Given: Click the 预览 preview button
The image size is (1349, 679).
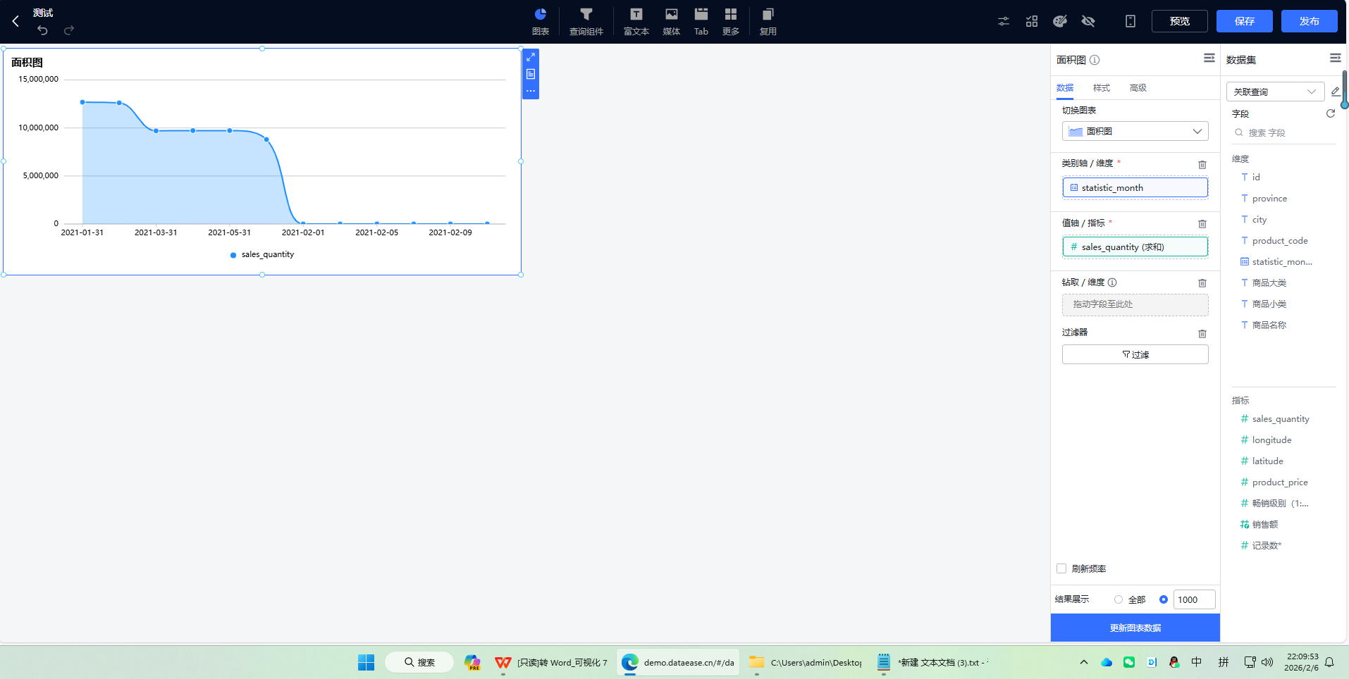Looking at the screenshot, I should coord(1180,21).
